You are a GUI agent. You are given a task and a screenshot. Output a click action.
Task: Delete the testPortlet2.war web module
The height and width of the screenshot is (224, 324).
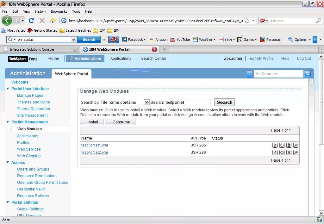[x=289, y=152]
